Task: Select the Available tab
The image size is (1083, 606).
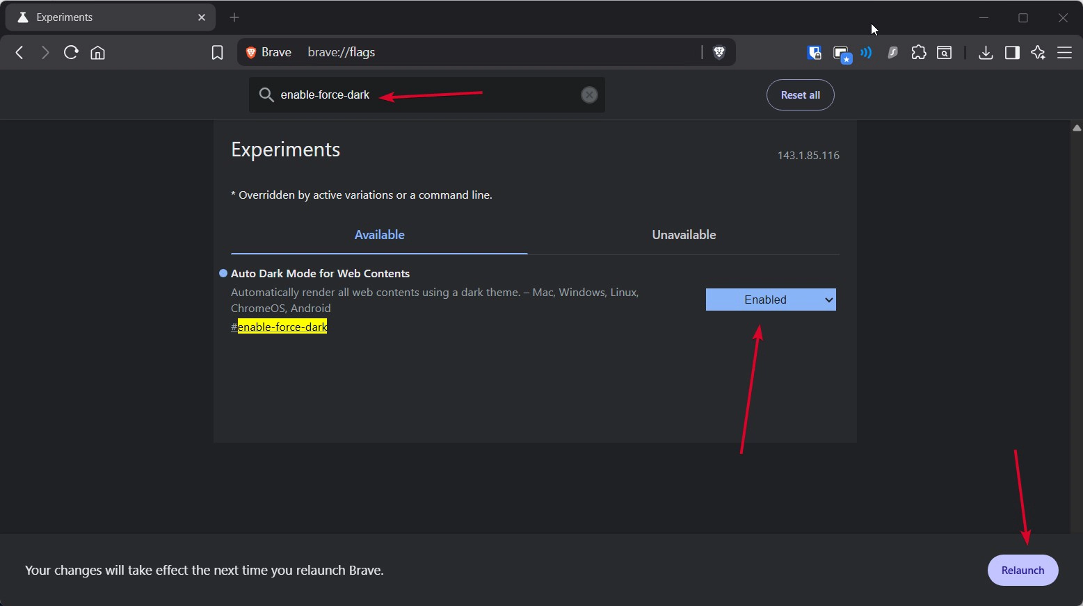Action: (379, 235)
